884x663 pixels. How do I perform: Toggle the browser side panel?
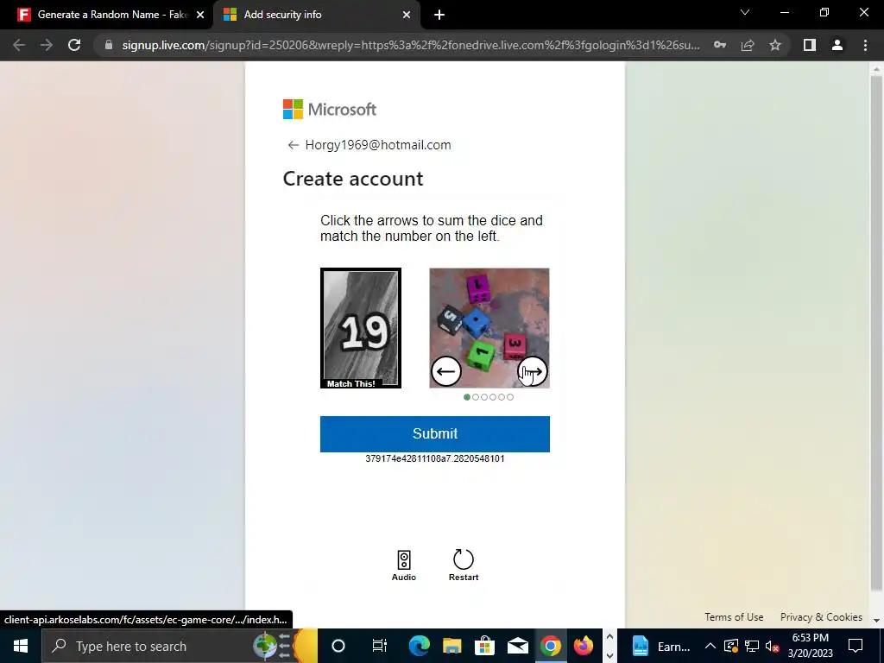[810, 45]
